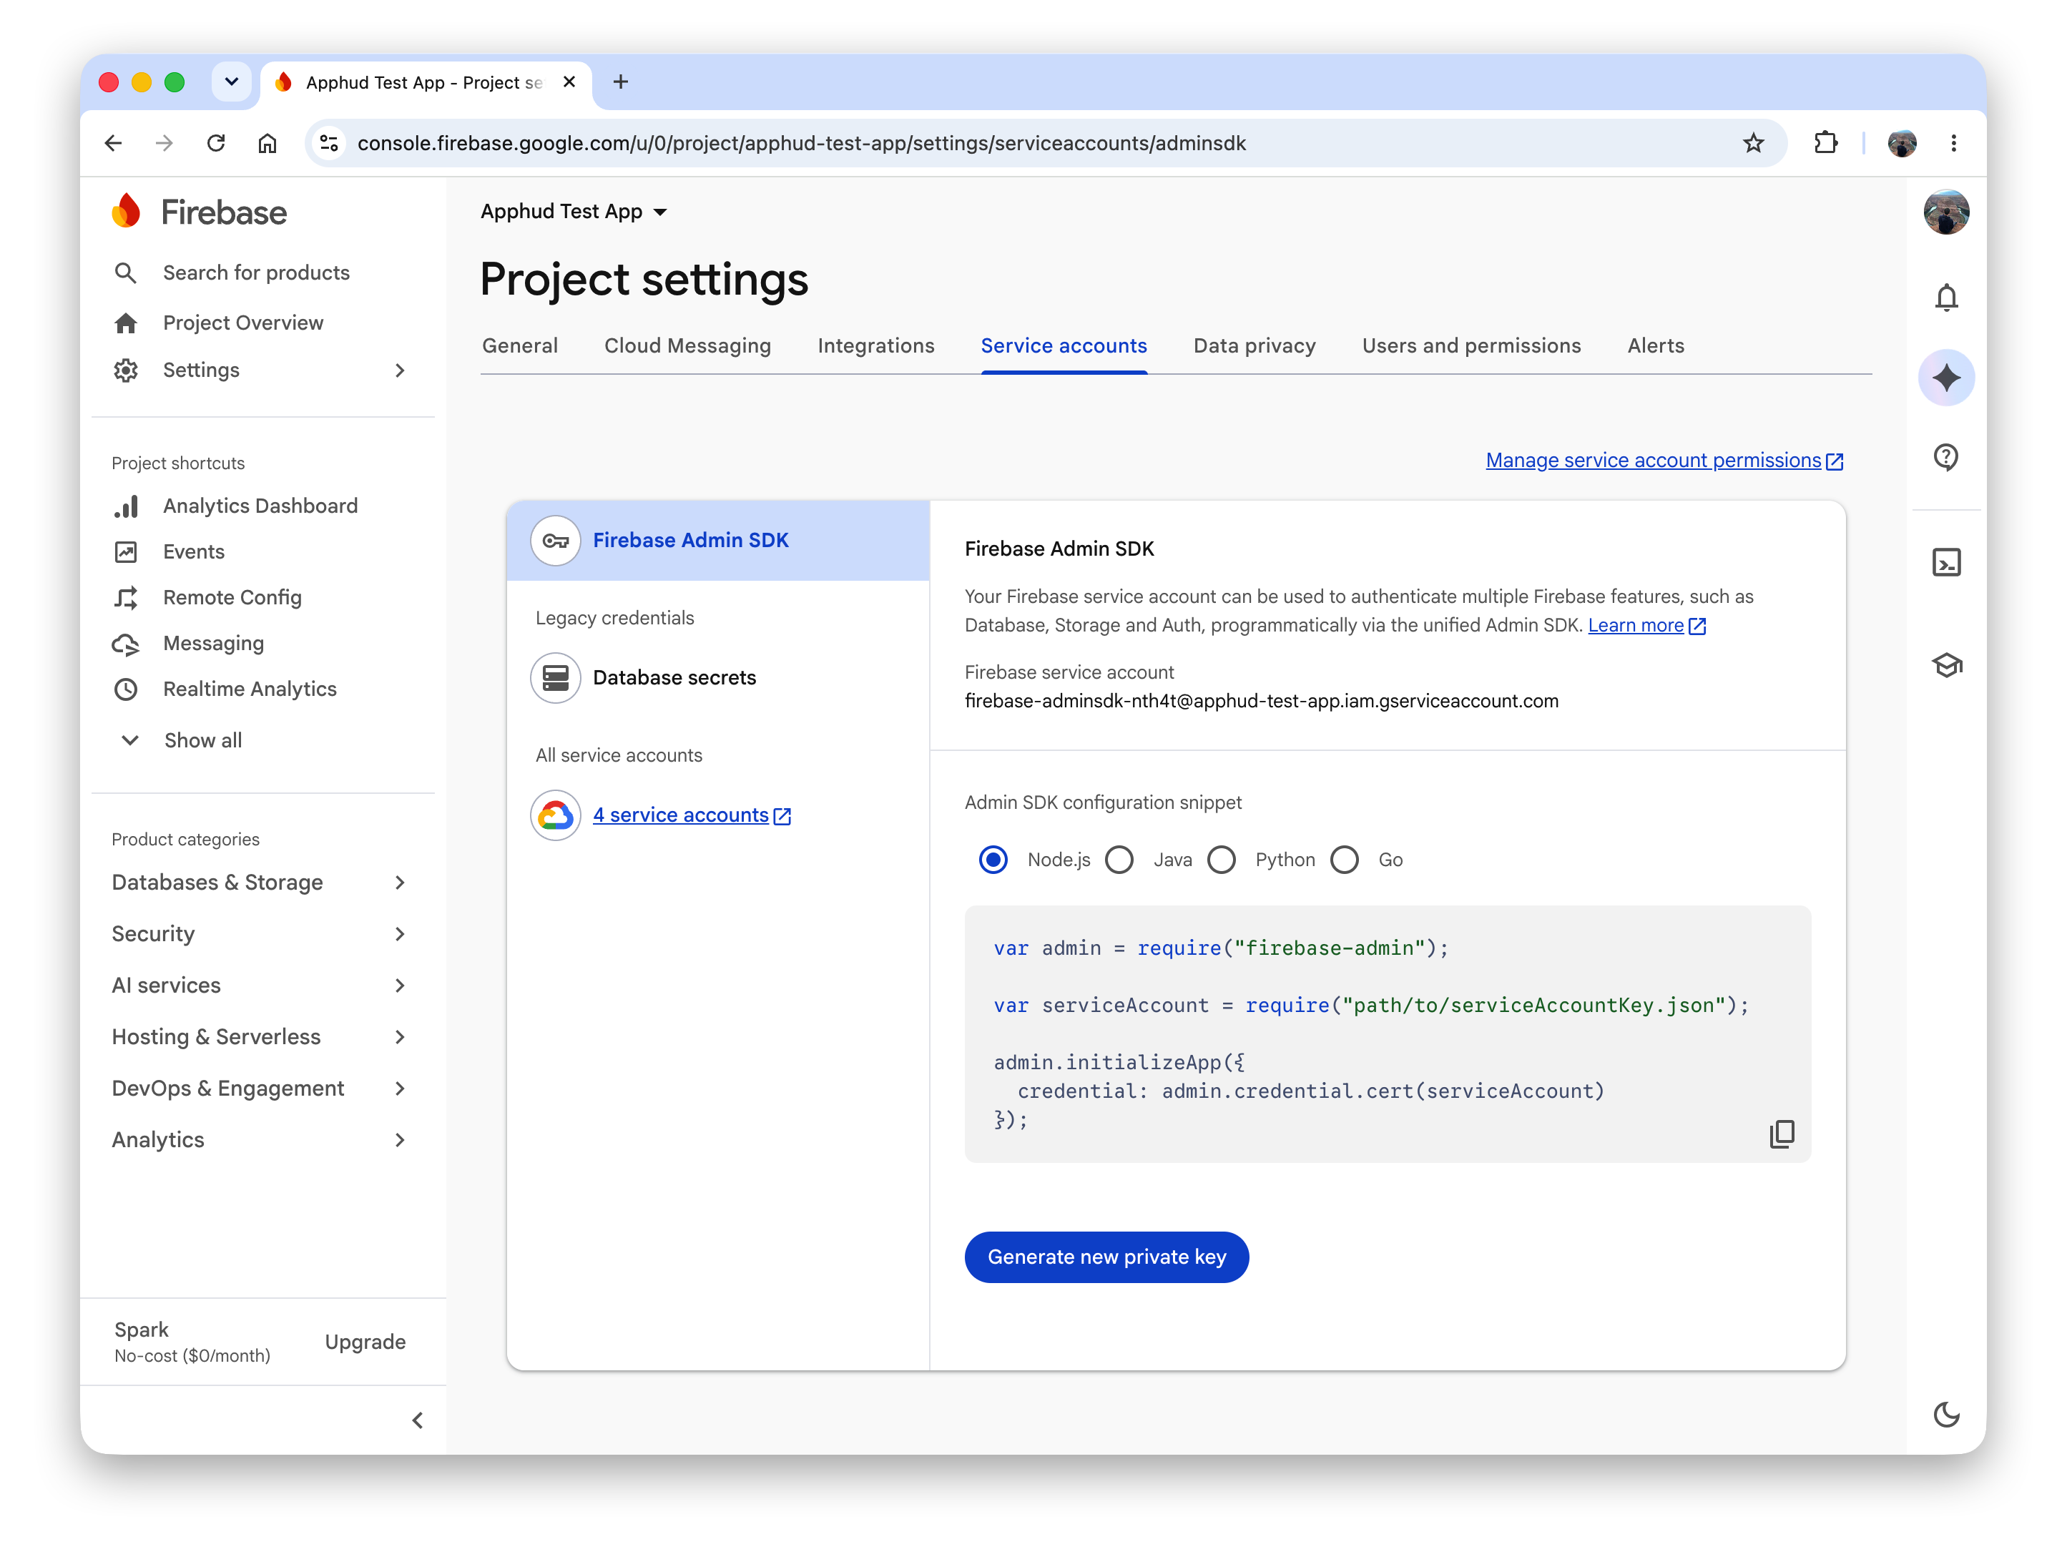
Task: Expand DevOps & Engagement category
Action: tap(260, 1089)
